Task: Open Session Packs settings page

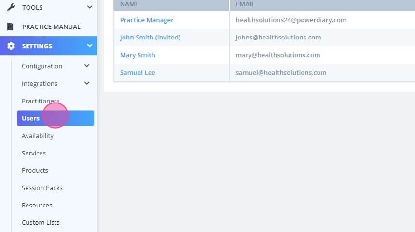Action: (x=42, y=188)
